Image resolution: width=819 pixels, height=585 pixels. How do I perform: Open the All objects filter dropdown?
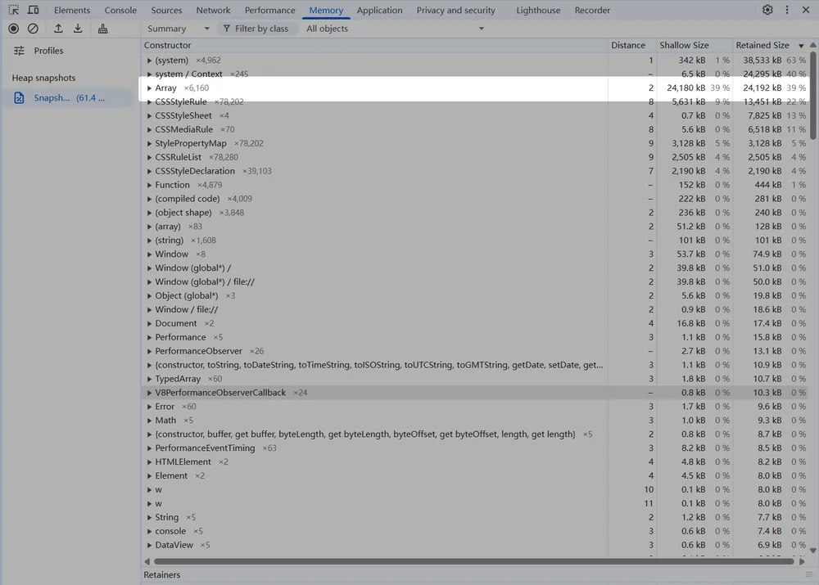pyautogui.click(x=395, y=29)
